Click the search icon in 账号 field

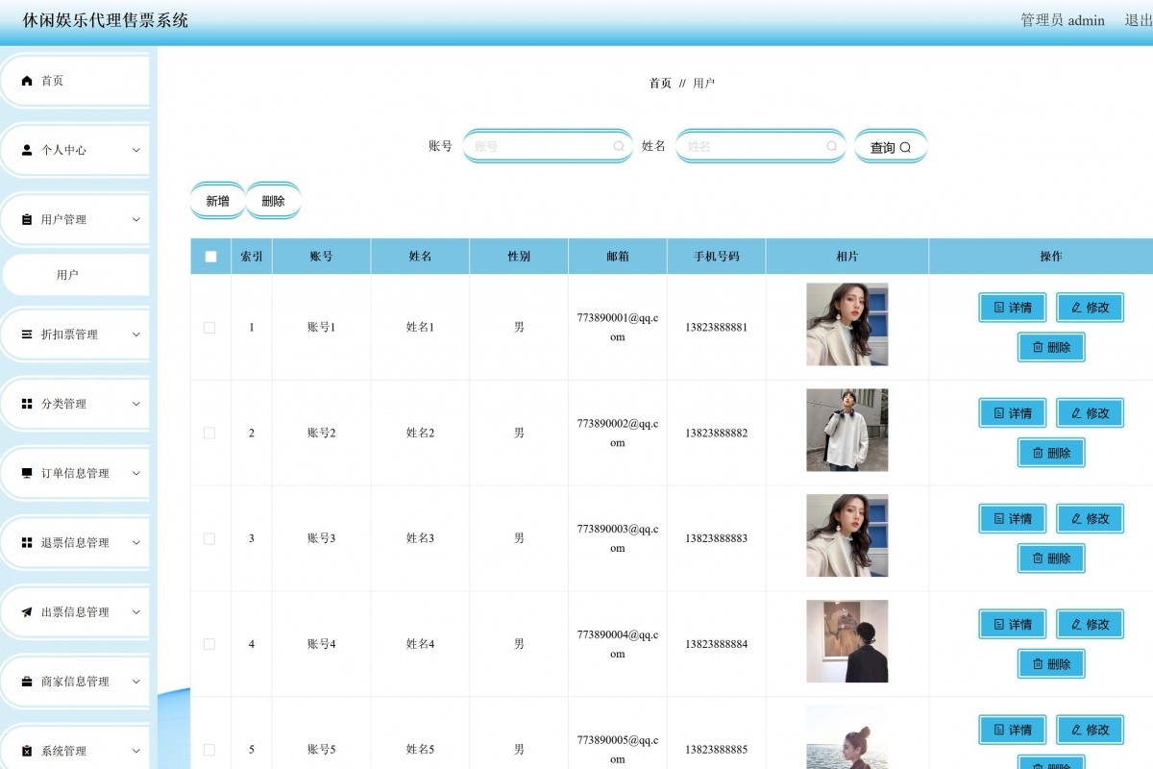click(619, 146)
